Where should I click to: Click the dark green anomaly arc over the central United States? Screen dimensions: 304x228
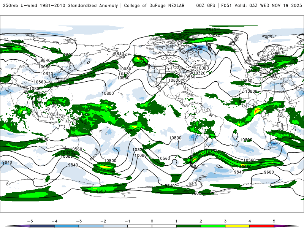171,76
